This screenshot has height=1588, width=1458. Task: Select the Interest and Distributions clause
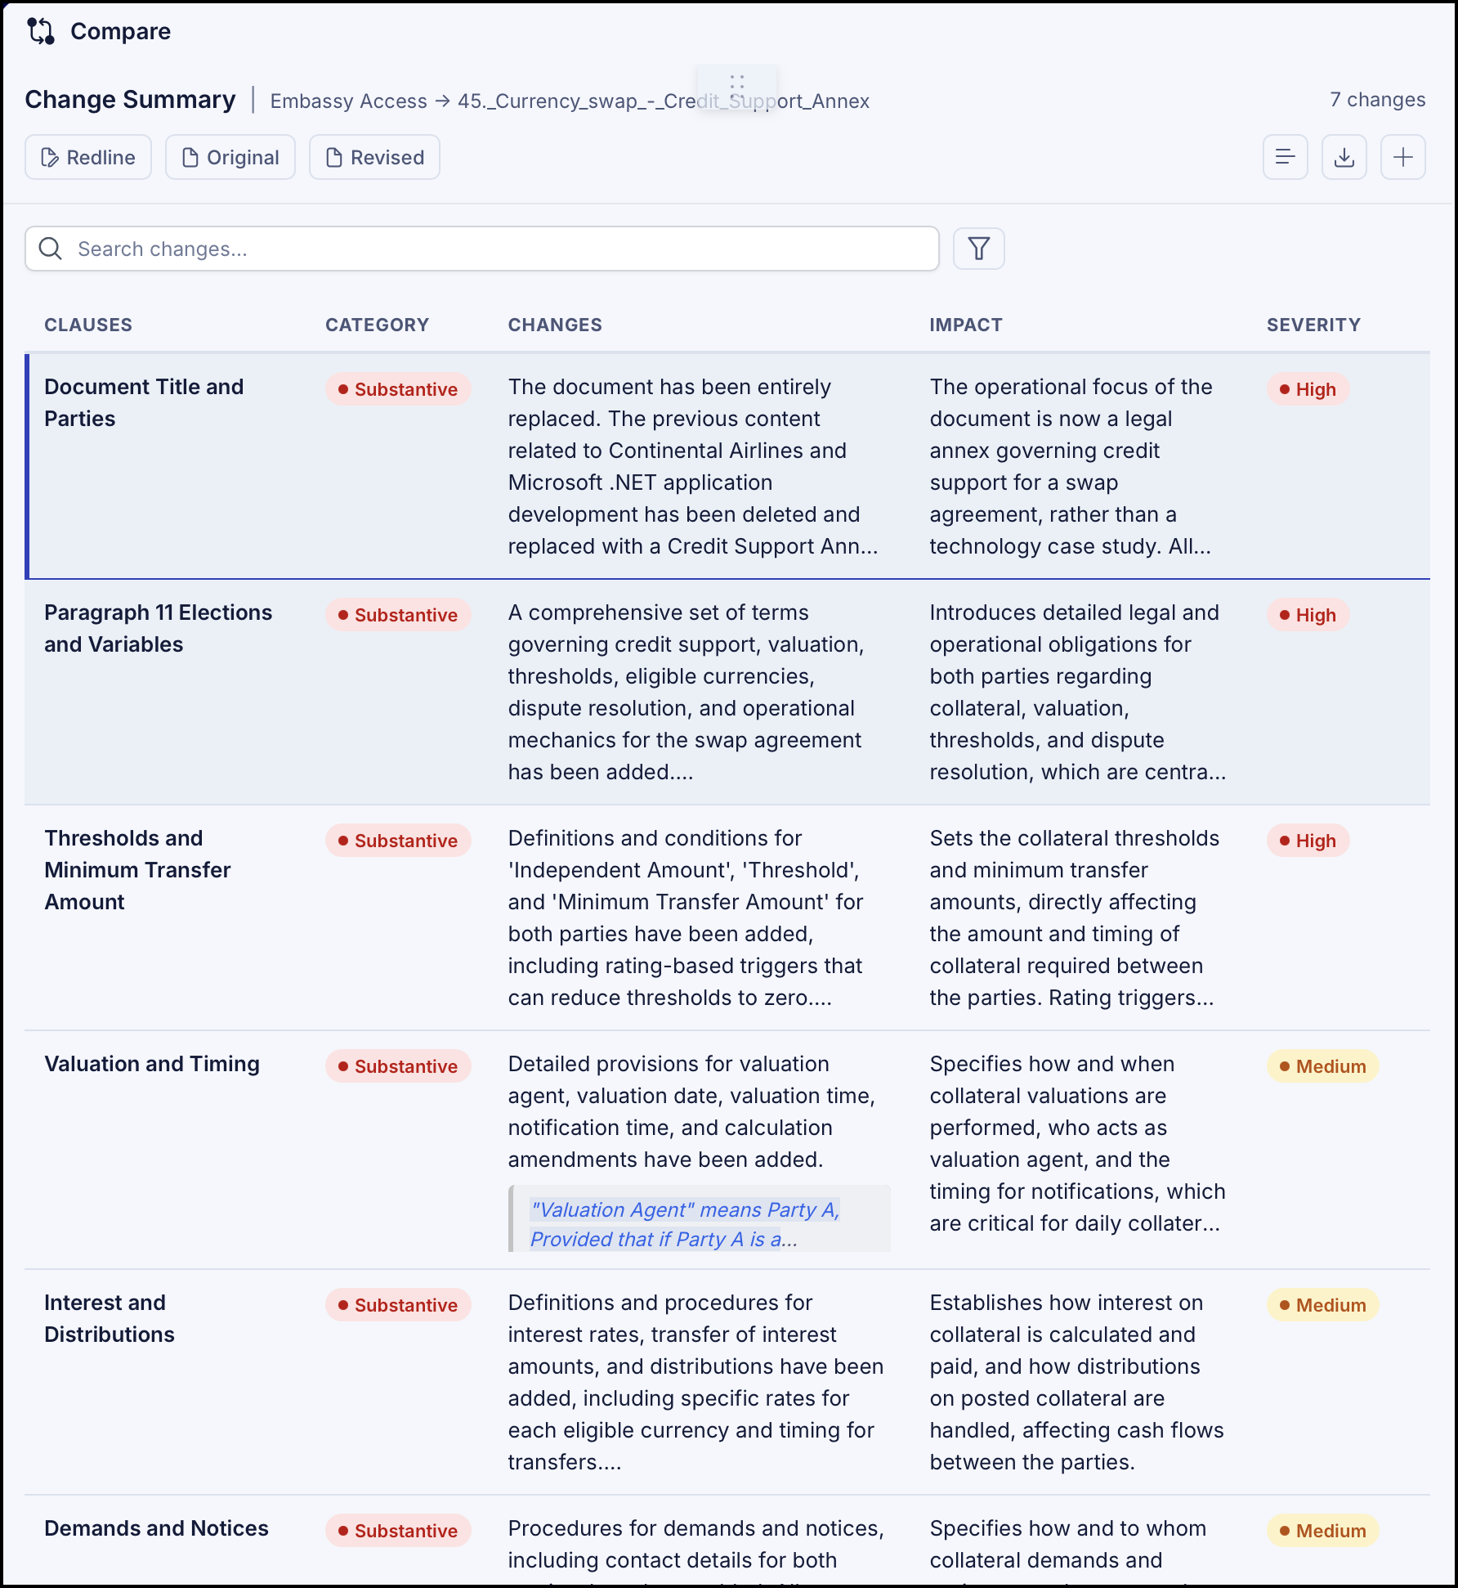110,1318
